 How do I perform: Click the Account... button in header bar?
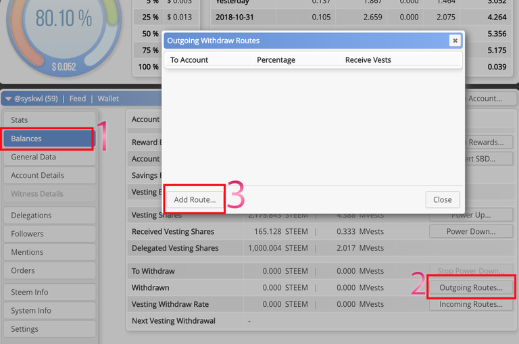(x=489, y=99)
